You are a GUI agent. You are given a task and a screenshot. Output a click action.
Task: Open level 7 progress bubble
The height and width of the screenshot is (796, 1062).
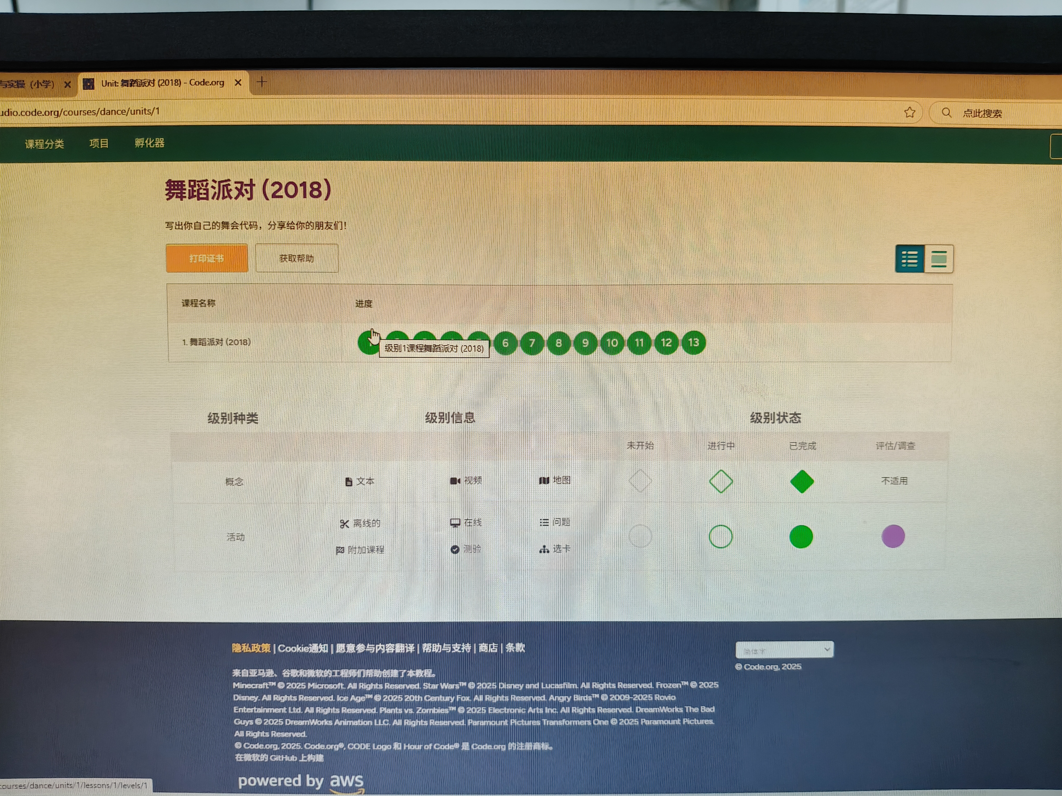click(x=532, y=343)
